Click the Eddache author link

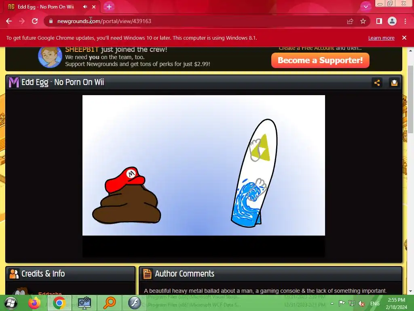(x=50, y=294)
